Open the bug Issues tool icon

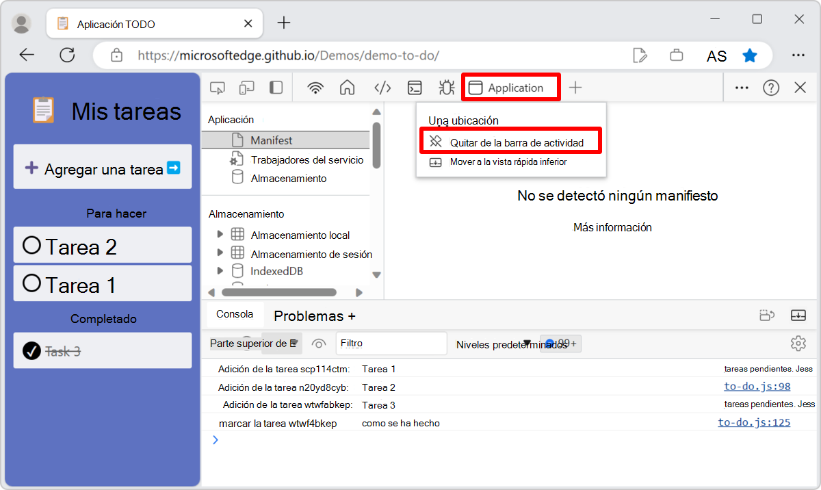coord(447,88)
